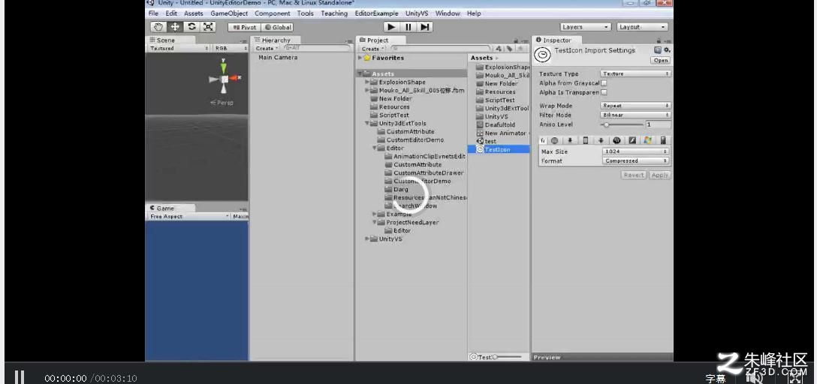Screen dimensions: 817x384
Task: Open the UnityVS menu
Action: coord(418,13)
